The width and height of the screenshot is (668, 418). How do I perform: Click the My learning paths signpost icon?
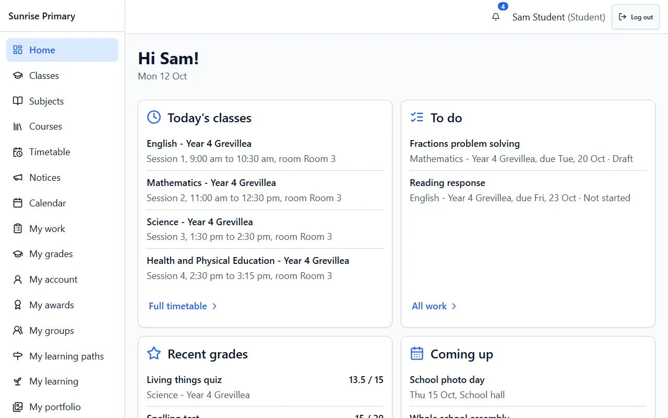(18, 356)
